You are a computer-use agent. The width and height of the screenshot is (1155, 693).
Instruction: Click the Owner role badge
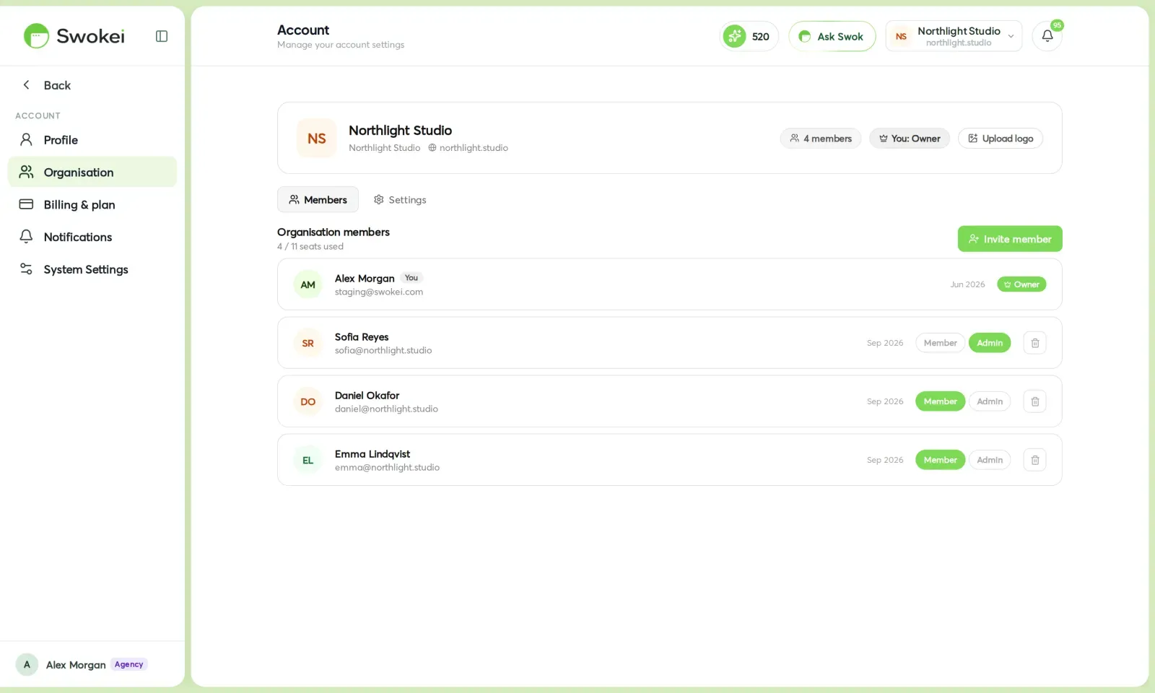pyautogui.click(x=1021, y=284)
